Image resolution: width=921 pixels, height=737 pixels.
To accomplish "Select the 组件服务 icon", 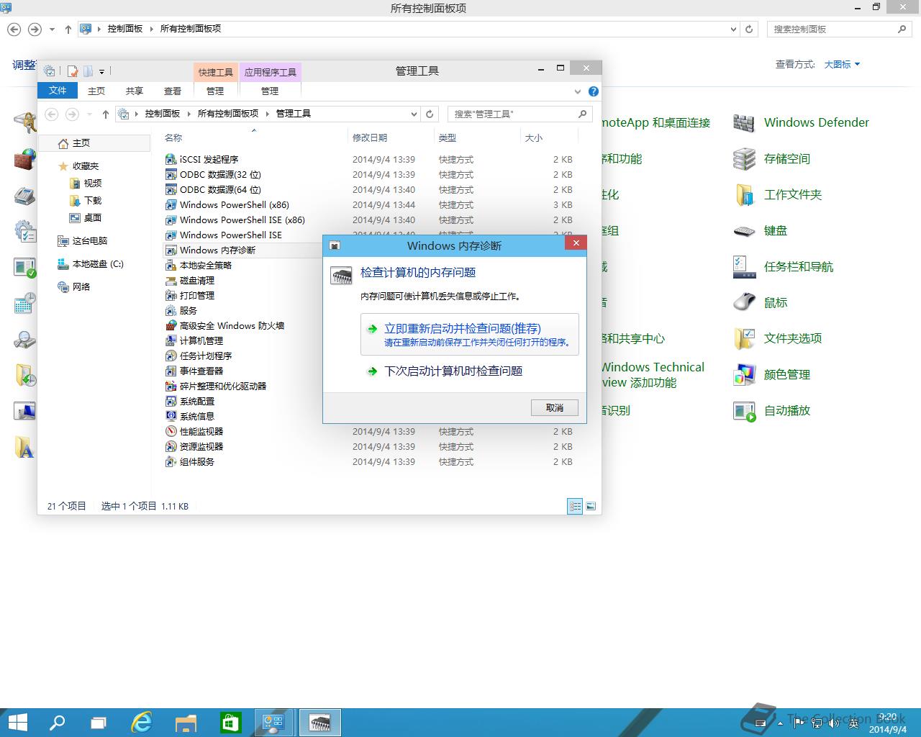I will tap(171, 461).
